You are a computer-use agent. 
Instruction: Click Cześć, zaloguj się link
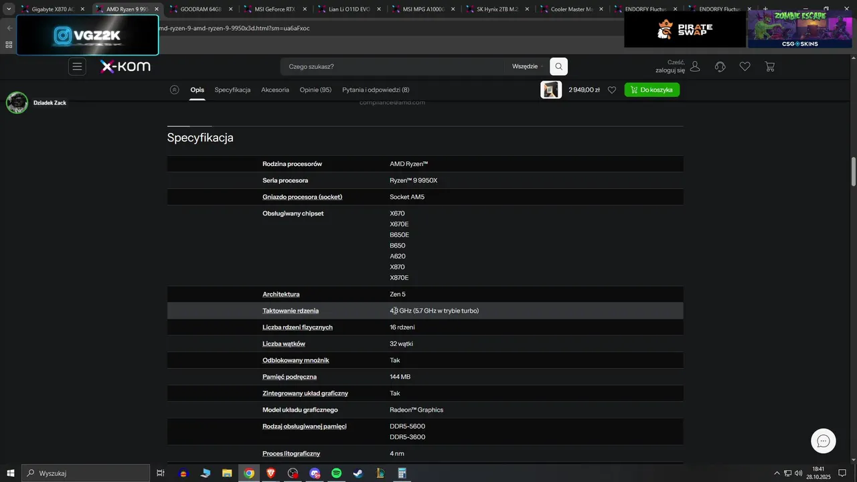(x=670, y=66)
